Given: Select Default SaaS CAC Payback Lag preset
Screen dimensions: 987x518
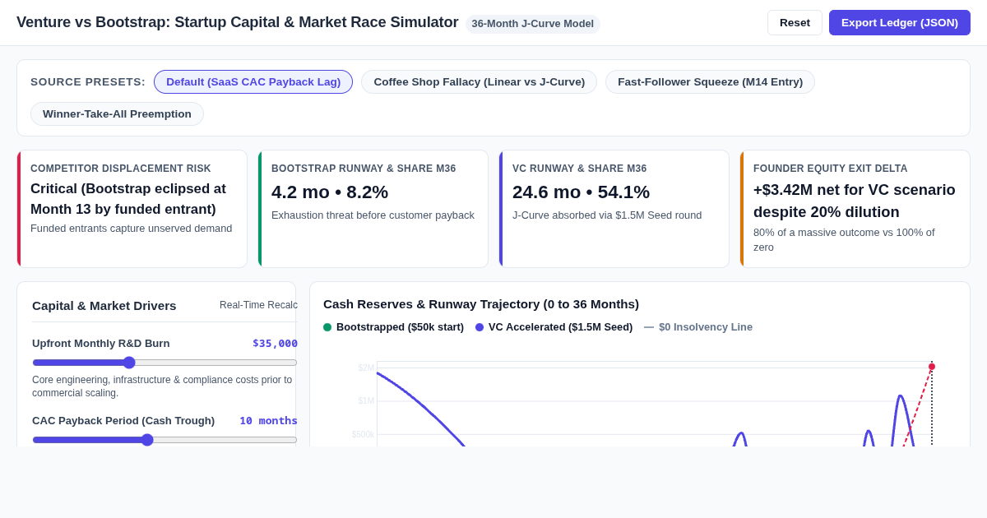Looking at the screenshot, I should coord(253,82).
